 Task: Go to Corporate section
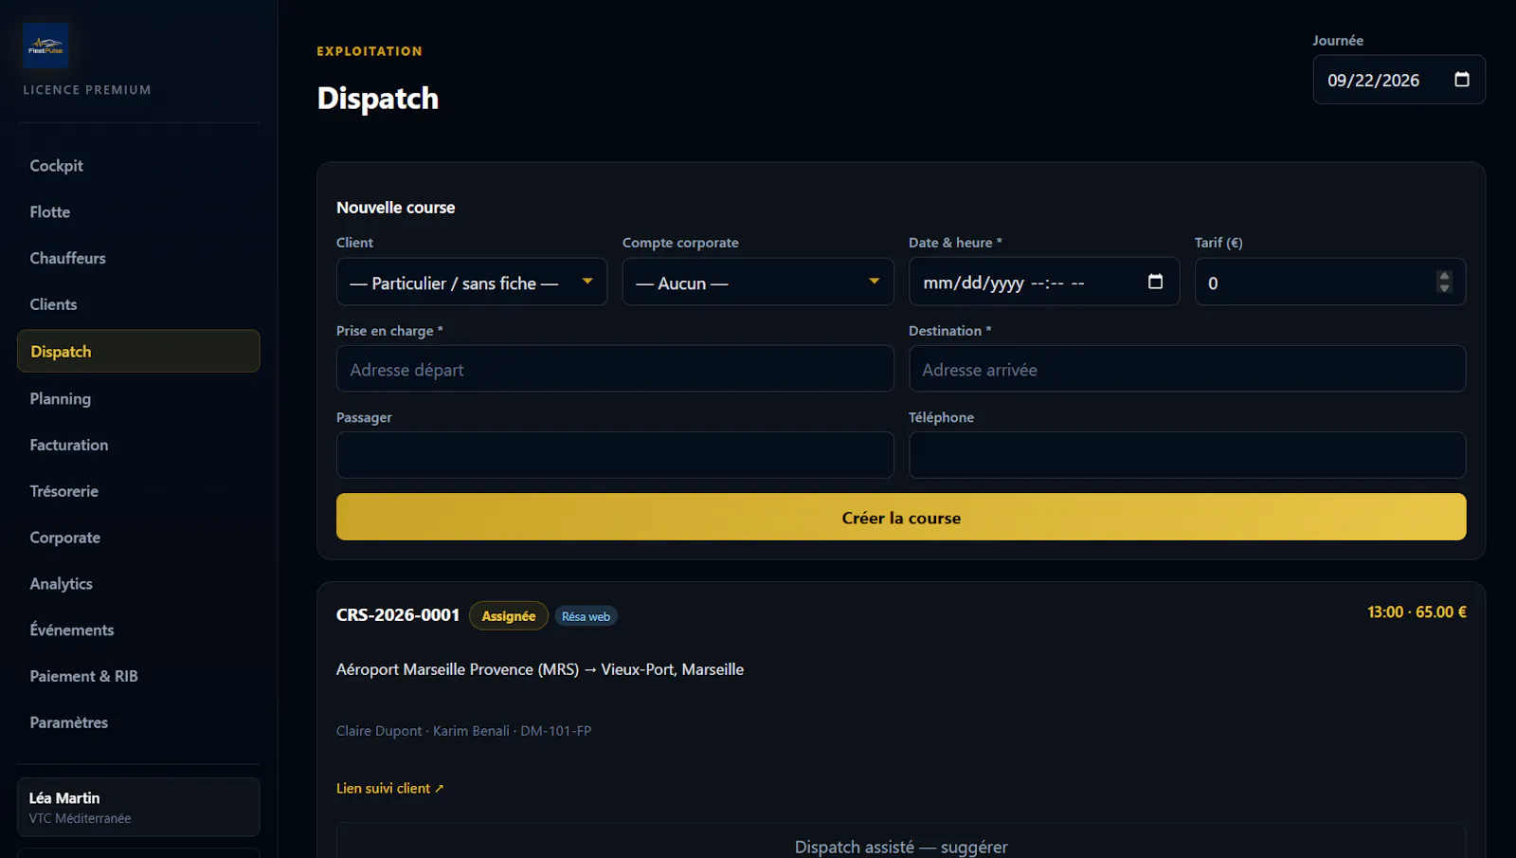point(138,538)
